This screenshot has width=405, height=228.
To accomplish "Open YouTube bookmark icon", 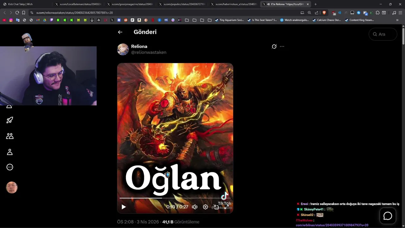I will pyautogui.click(x=4, y=20).
